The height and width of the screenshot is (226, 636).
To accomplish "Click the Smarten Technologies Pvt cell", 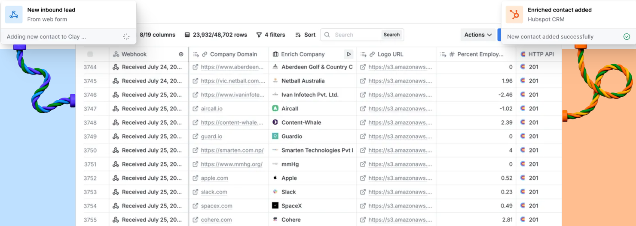I will click(x=312, y=150).
